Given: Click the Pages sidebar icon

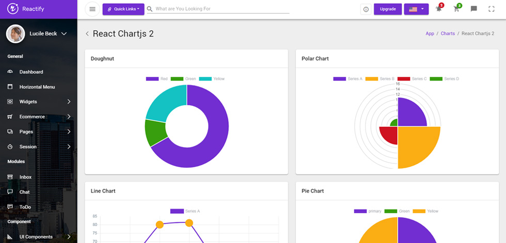Looking at the screenshot, I should pos(10,132).
